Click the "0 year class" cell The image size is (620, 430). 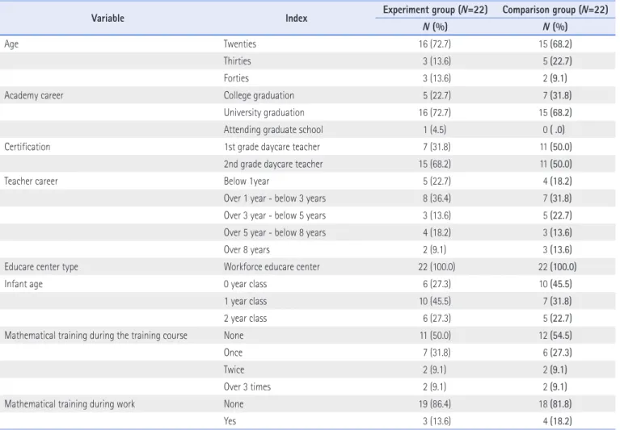tap(245, 284)
